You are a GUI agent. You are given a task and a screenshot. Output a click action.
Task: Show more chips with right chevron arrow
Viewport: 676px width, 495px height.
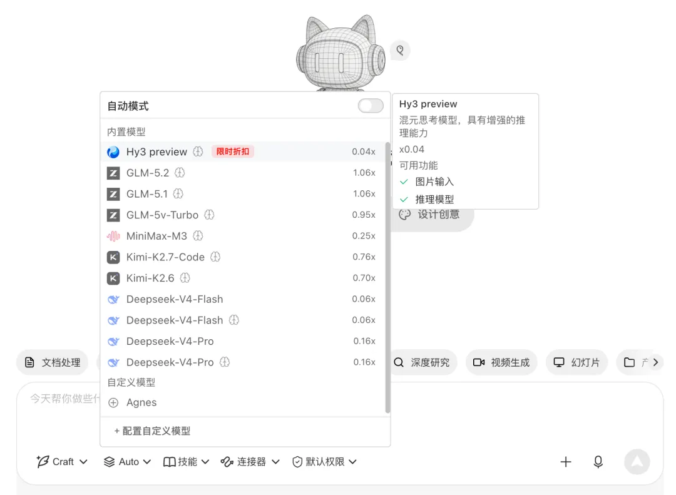coord(656,362)
